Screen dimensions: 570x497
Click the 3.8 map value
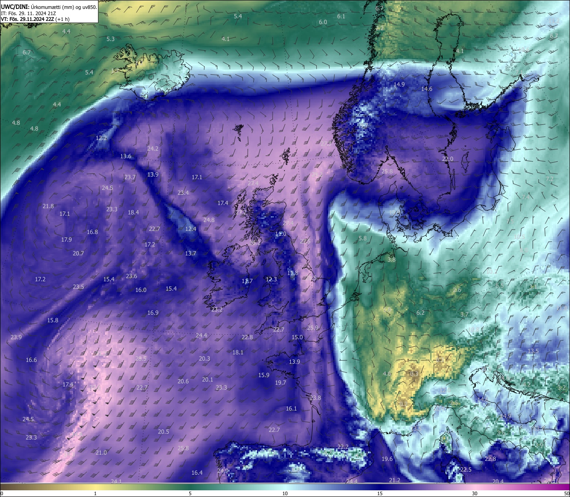pyautogui.click(x=391, y=259)
